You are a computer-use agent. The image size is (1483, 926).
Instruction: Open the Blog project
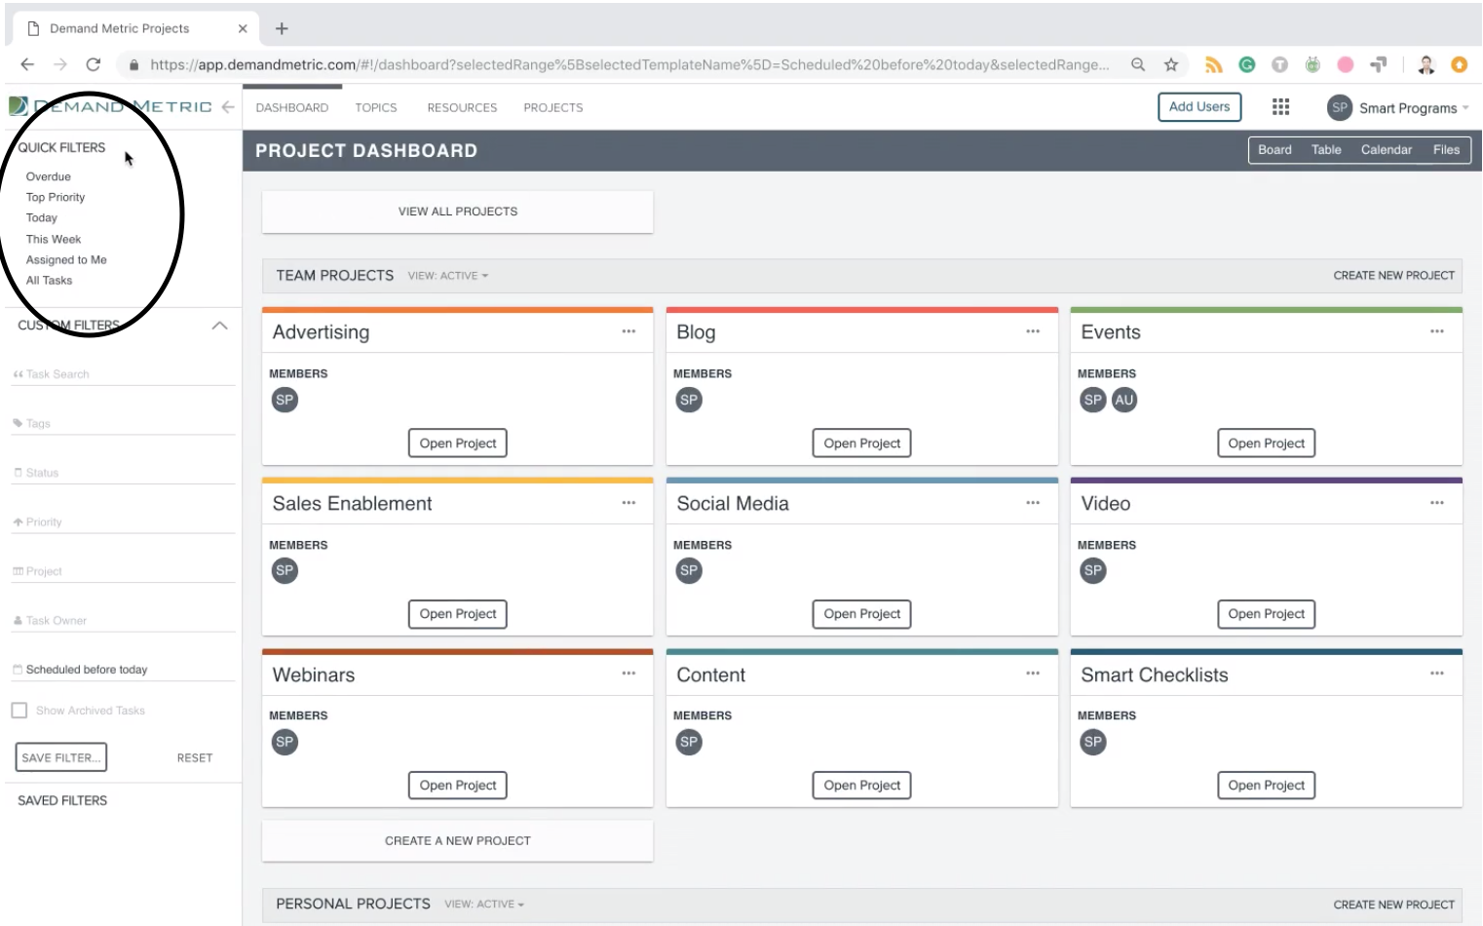point(861,444)
